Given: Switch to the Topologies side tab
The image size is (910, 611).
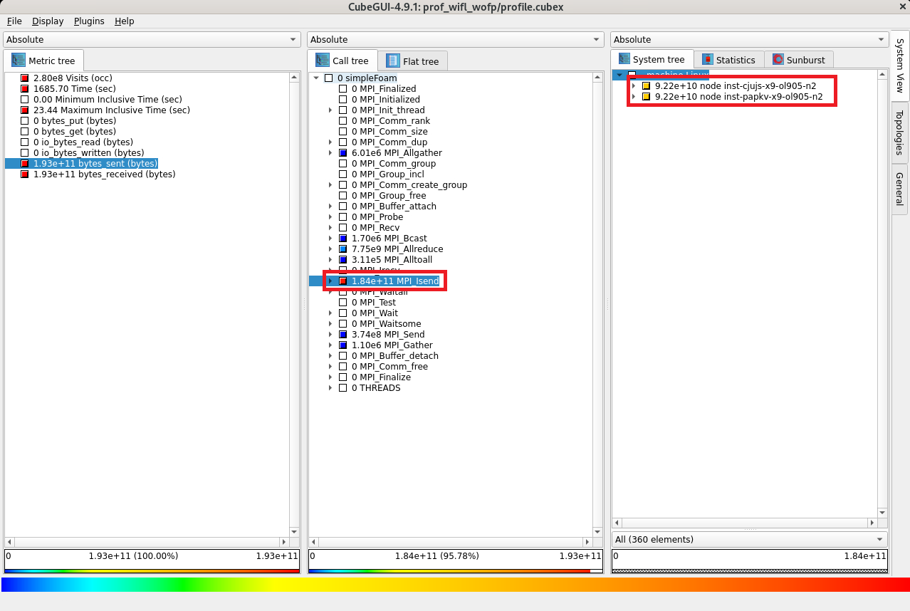Looking at the screenshot, I should pyautogui.click(x=899, y=132).
